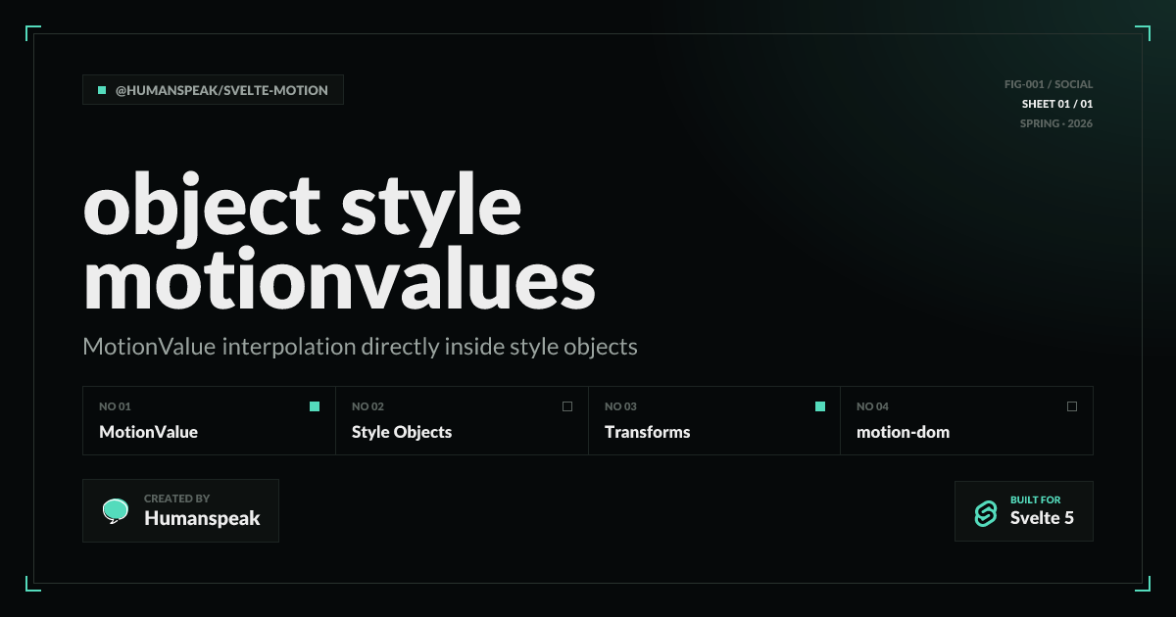
Task: Select the Style Objects card title
Action: click(x=402, y=432)
